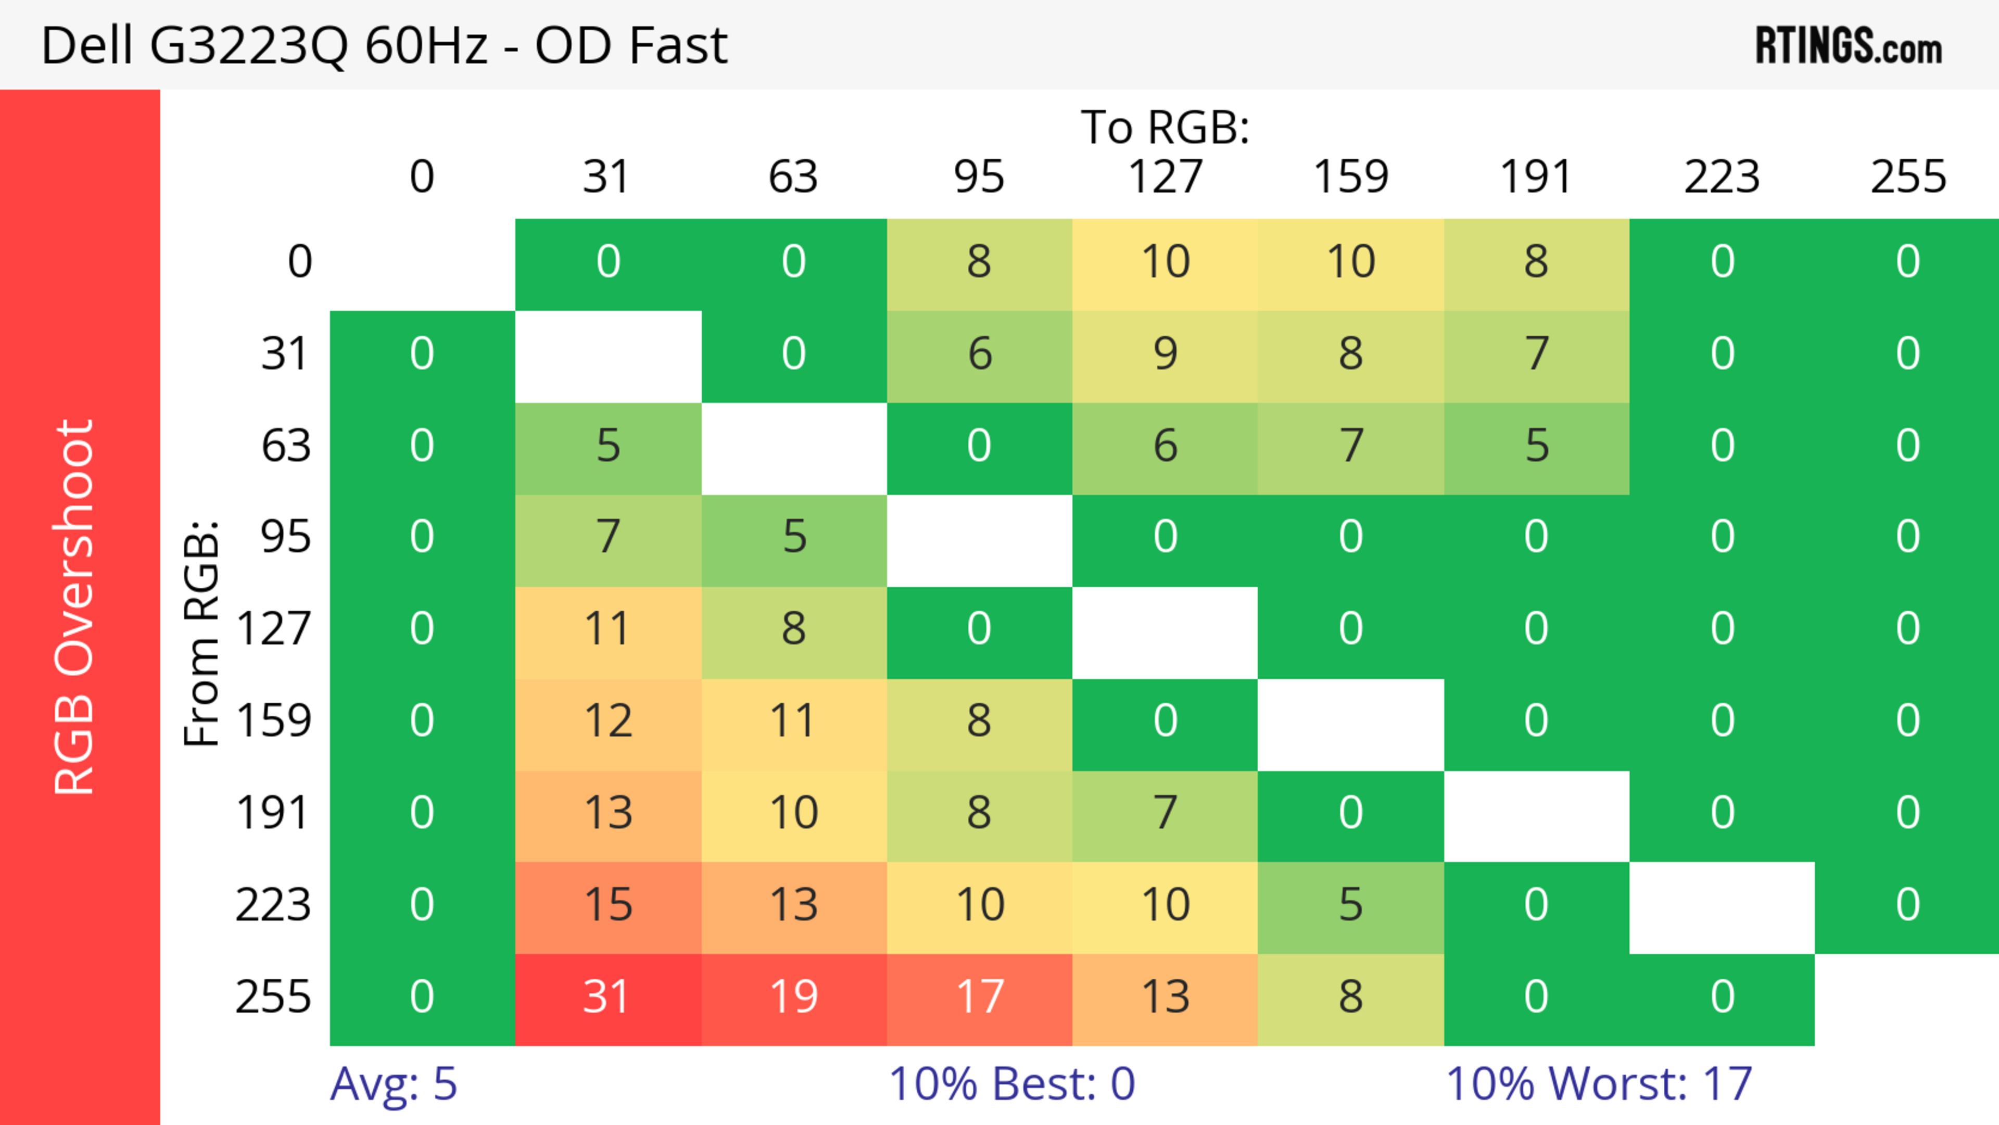Image resolution: width=1999 pixels, height=1125 pixels.
Task: Click the RTINGS.com logo
Action: point(1848,46)
